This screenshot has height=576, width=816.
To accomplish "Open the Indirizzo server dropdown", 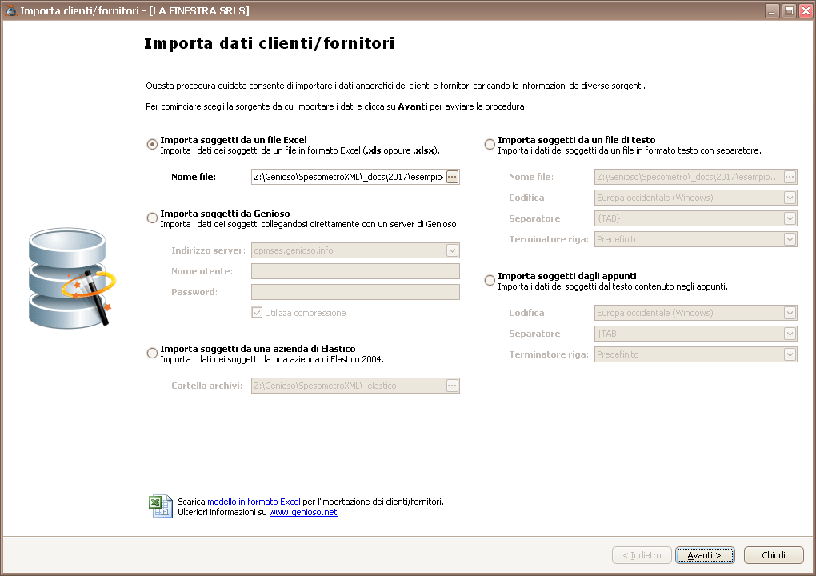I will click(452, 250).
